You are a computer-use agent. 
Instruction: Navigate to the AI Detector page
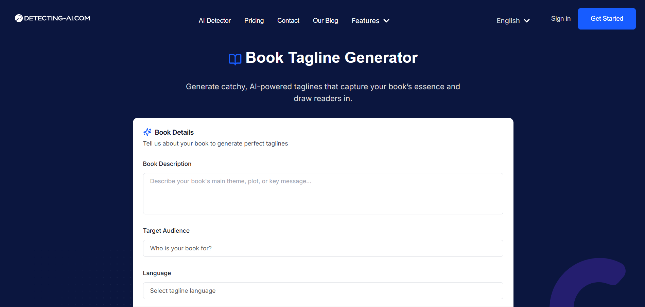(214, 20)
